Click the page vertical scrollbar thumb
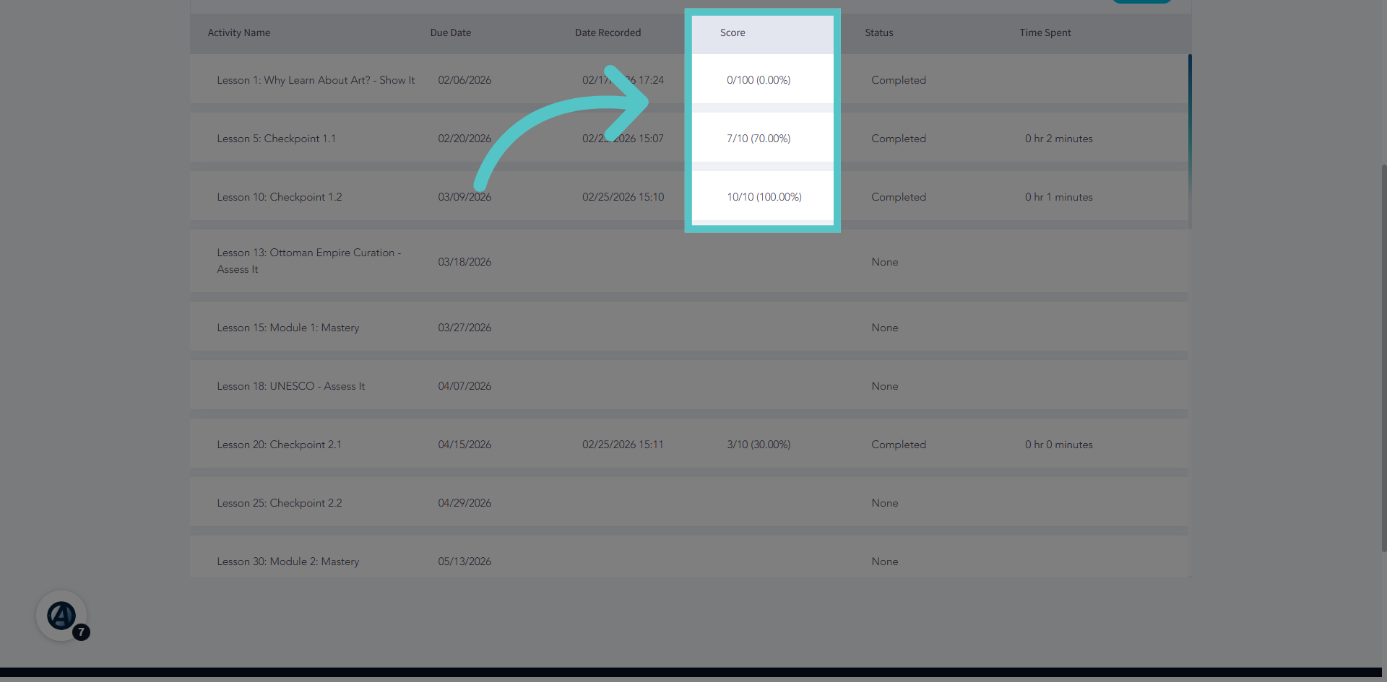 tap(1383, 357)
